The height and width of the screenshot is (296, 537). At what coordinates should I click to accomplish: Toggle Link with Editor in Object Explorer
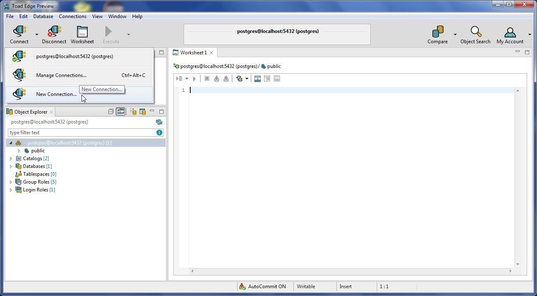point(120,112)
